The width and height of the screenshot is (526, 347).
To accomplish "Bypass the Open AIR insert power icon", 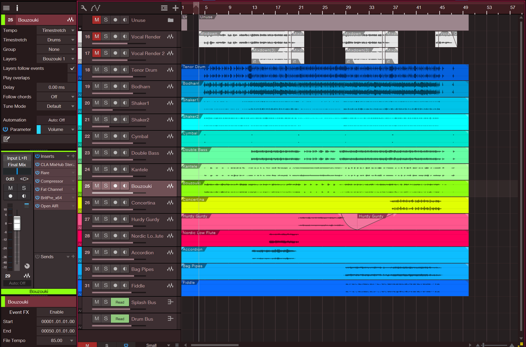I will [x=37, y=206].
